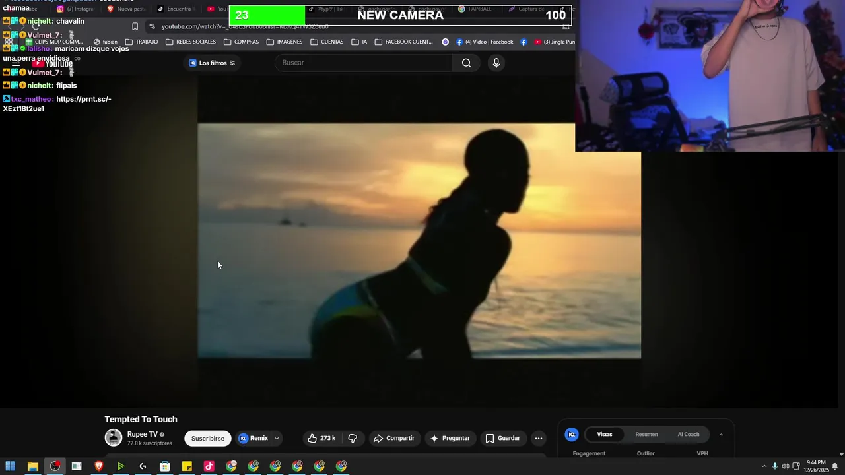This screenshot has height=475, width=845.
Task: Open the fabian bookmark
Action: [x=106, y=42]
